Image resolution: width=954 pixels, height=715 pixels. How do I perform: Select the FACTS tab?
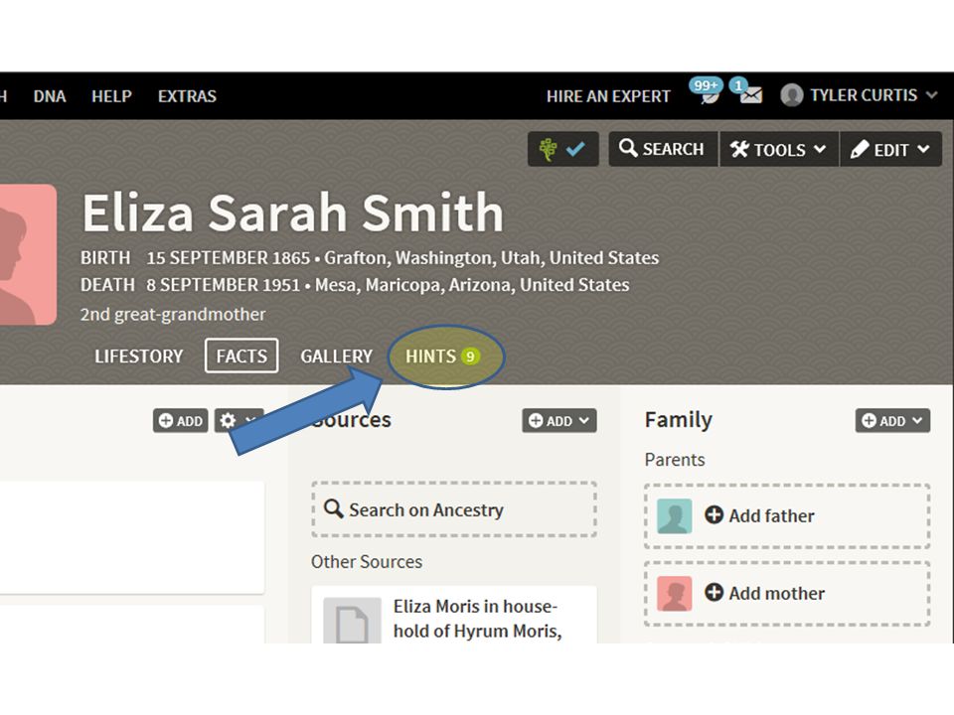[241, 356]
